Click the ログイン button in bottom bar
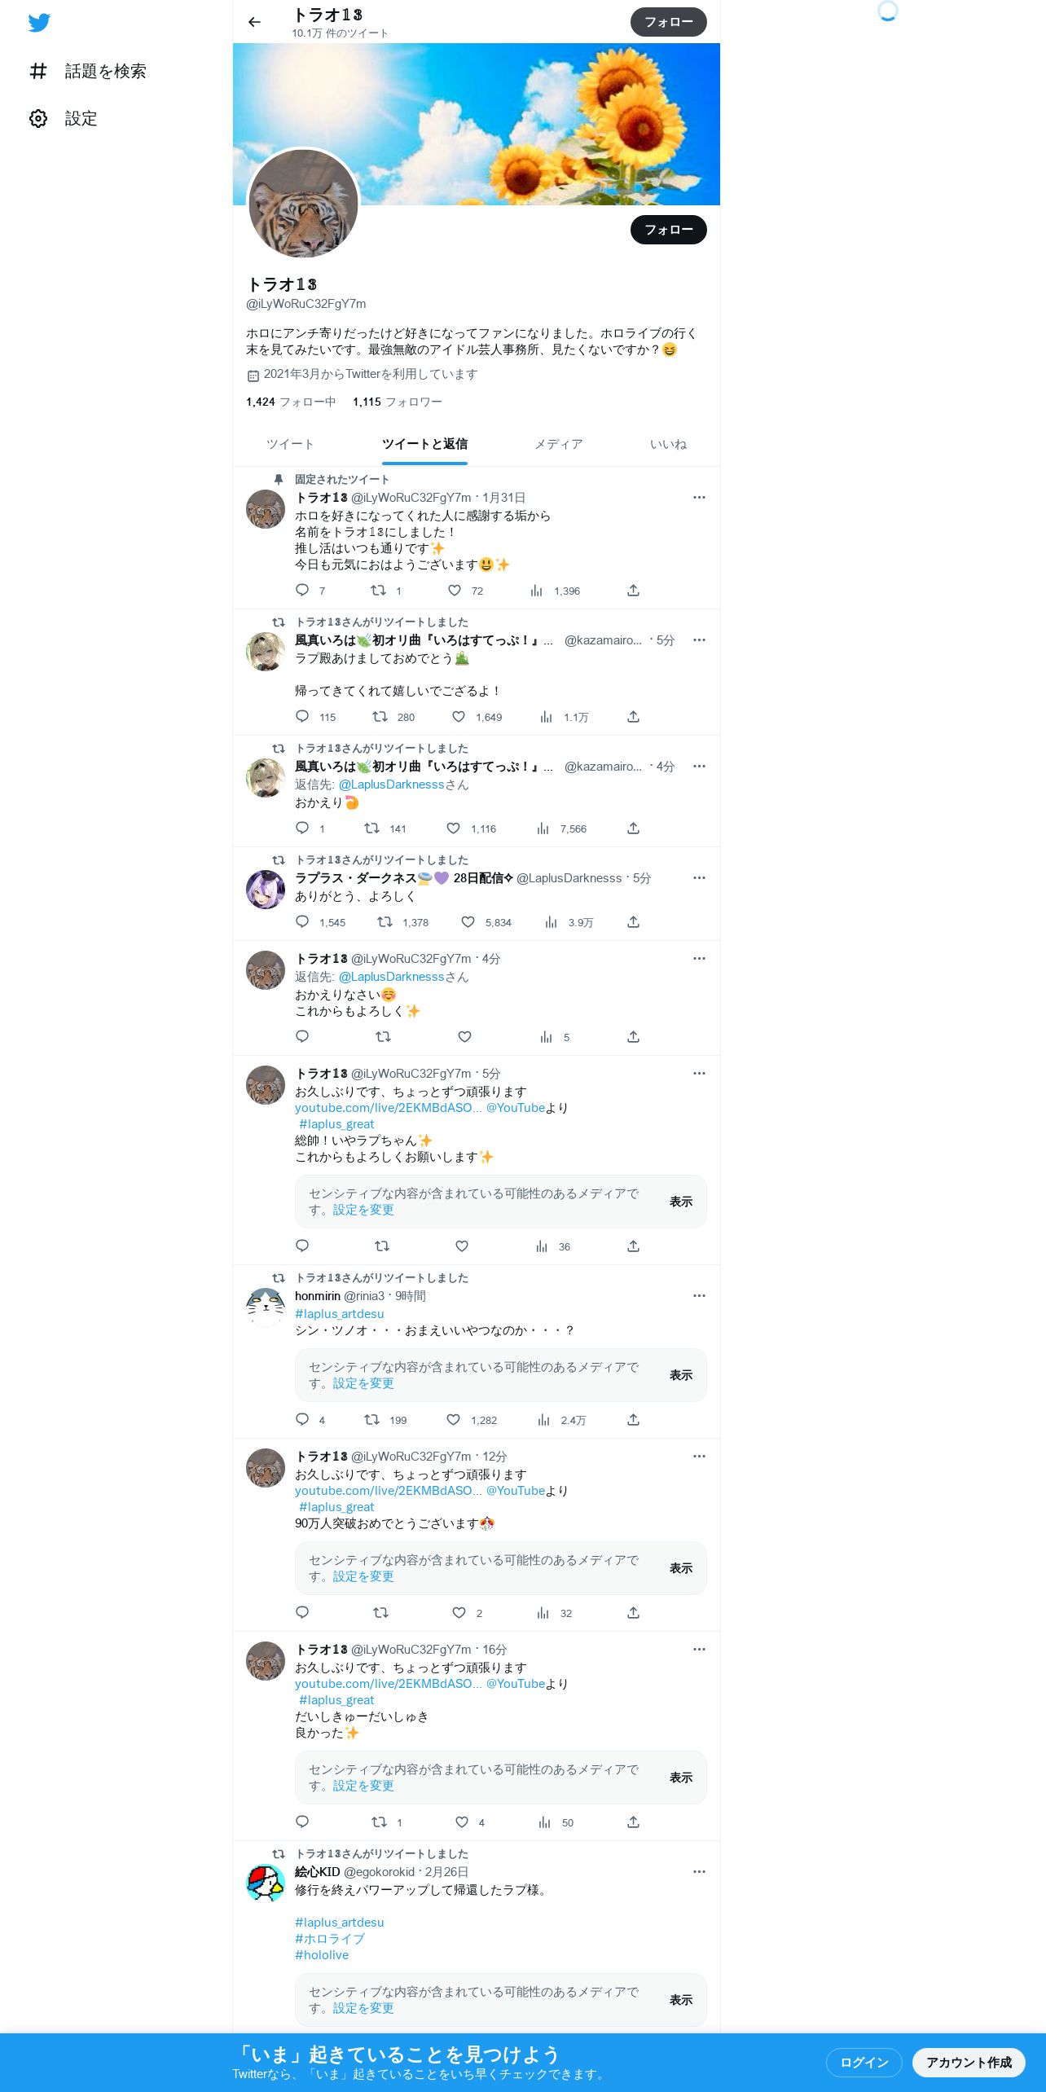Image resolution: width=1046 pixels, height=2092 pixels. click(x=864, y=2063)
